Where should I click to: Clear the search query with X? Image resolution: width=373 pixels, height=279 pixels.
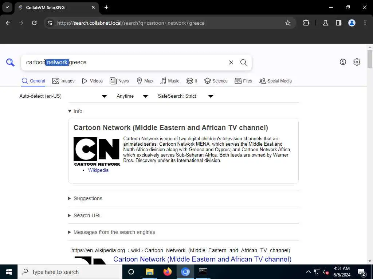point(231,62)
